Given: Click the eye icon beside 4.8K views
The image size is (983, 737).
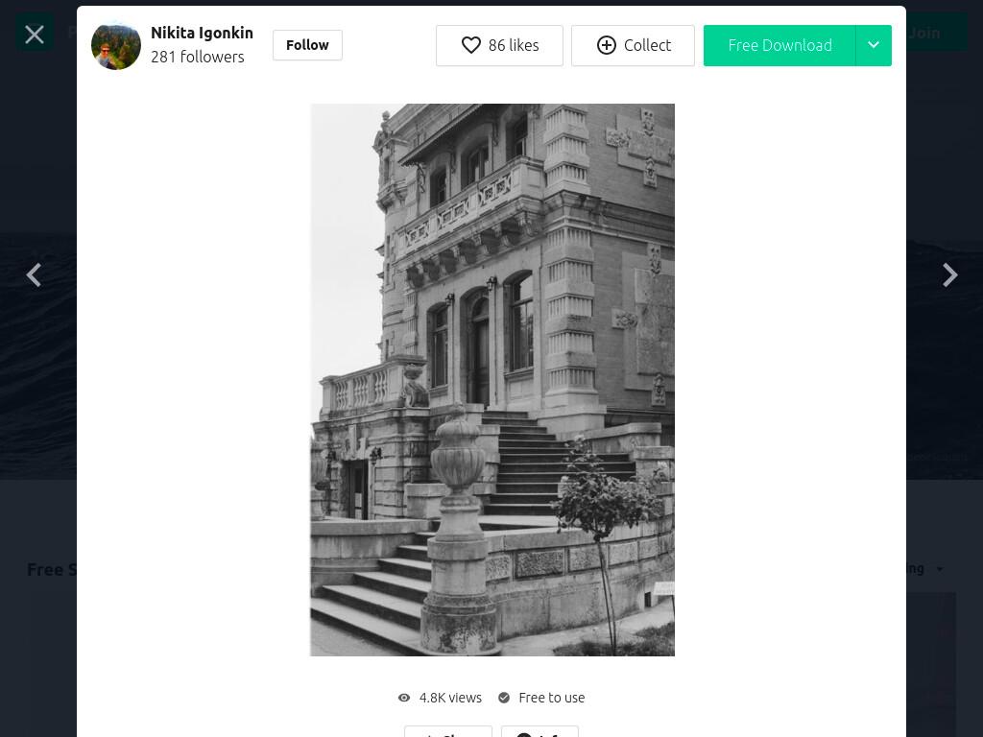Looking at the screenshot, I should (404, 698).
